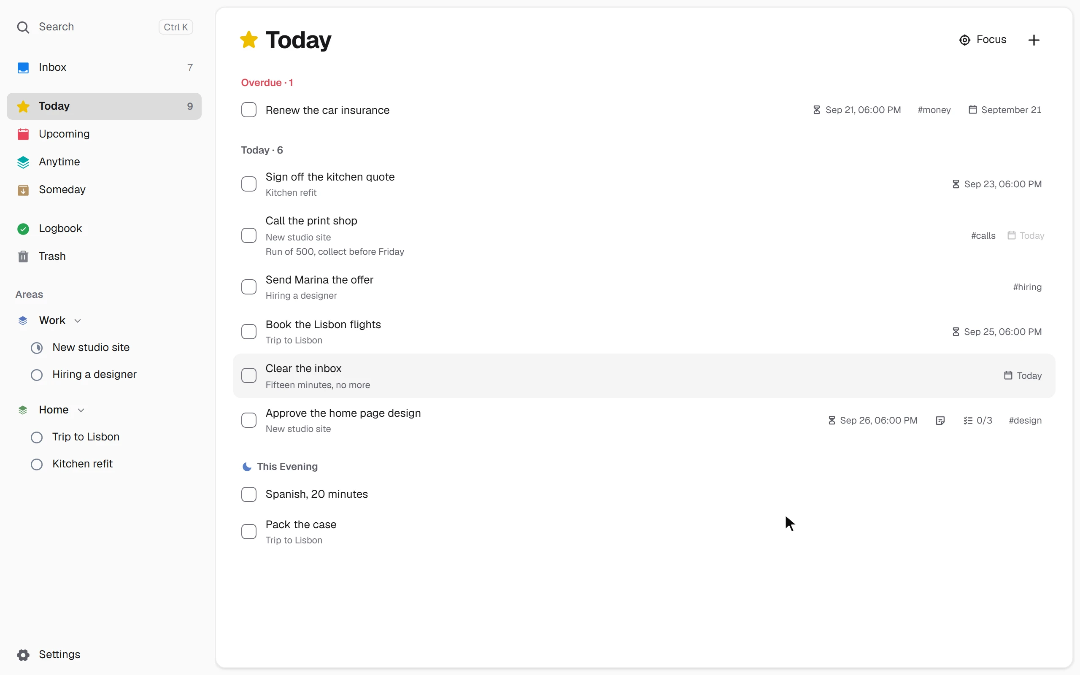The height and width of the screenshot is (675, 1080).
Task: Click the Settings gear icon
Action: coord(23,655)
